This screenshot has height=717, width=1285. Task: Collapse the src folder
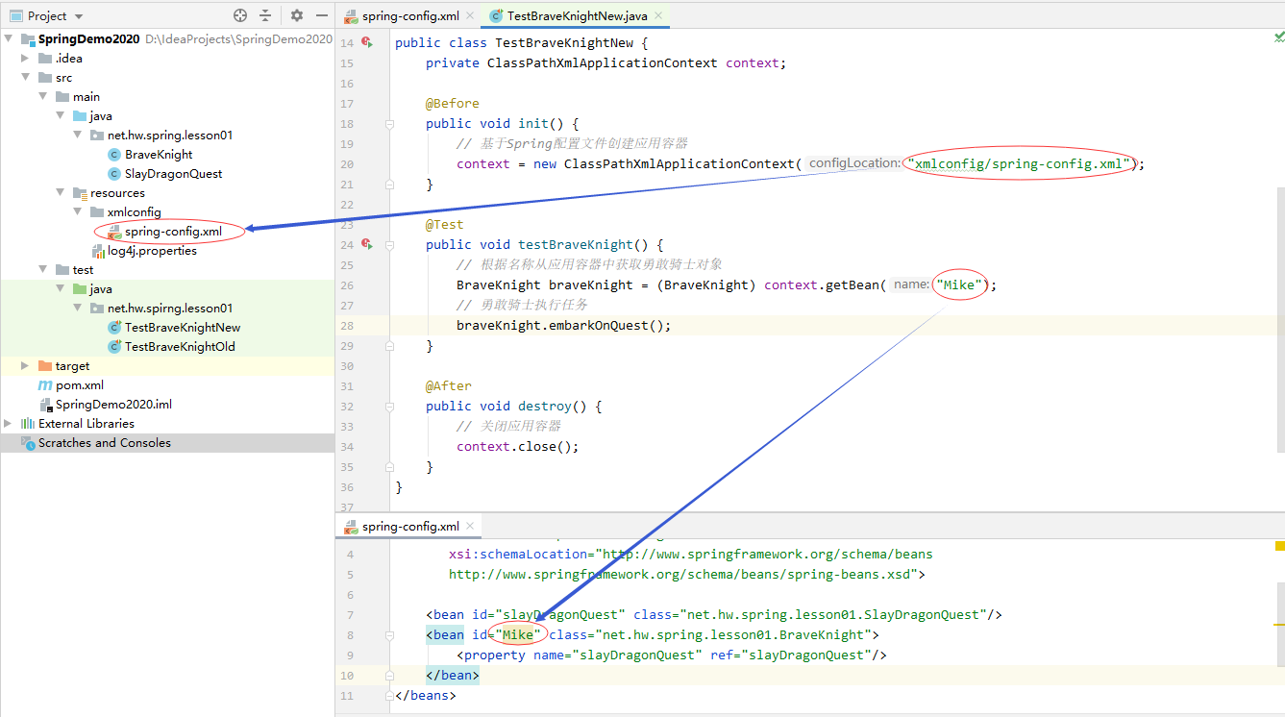pos(26,78)
